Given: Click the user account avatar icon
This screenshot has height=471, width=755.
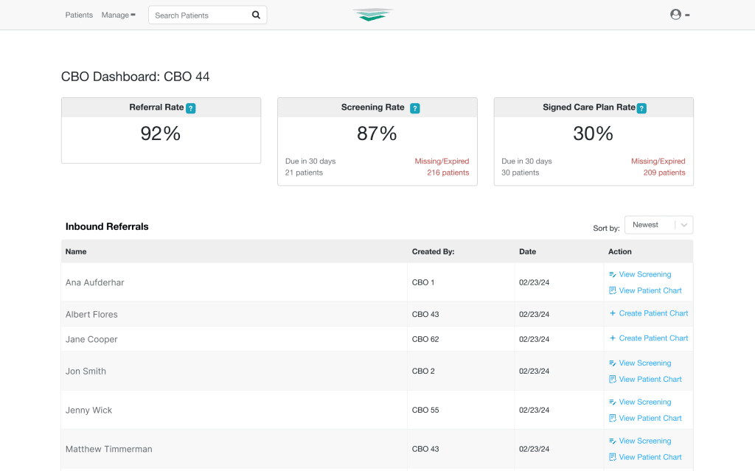Looking at the screenshot, I should click(675, 14).
